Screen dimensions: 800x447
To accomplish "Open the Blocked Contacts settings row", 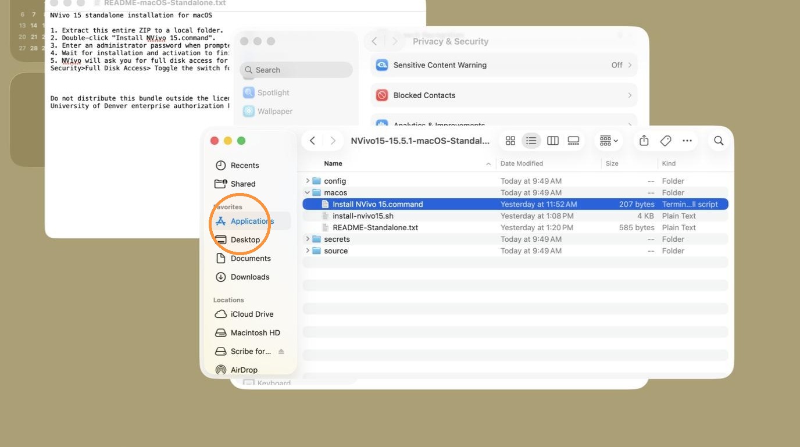I will pos(504,95).
